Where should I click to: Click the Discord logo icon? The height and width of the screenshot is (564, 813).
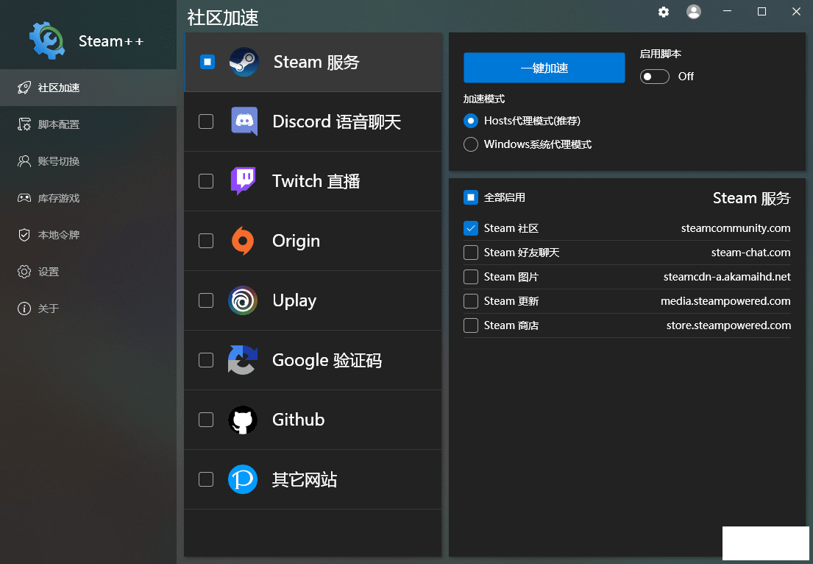tap(244, 121)
